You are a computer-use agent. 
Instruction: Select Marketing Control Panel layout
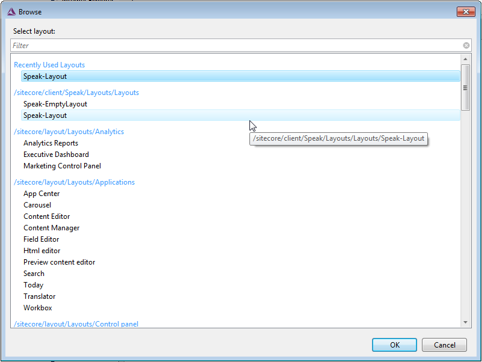[x=240, y=166]
